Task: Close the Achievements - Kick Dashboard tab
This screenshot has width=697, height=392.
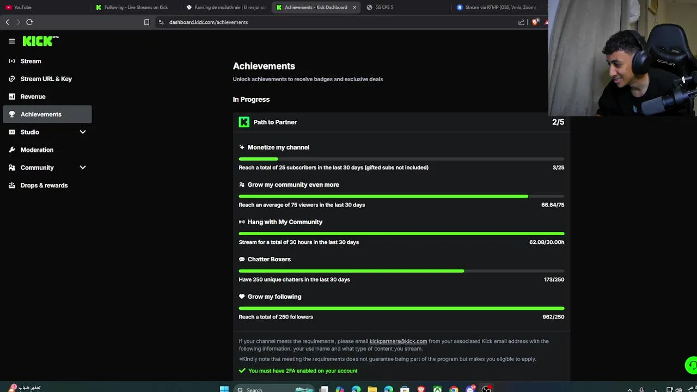Action: pyautogui.click(x=354, y=7)
